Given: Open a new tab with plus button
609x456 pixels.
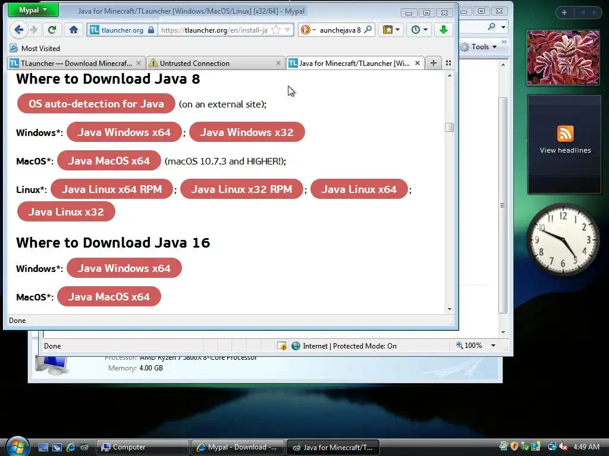Looking at the screenshot, I should (434, 63).
